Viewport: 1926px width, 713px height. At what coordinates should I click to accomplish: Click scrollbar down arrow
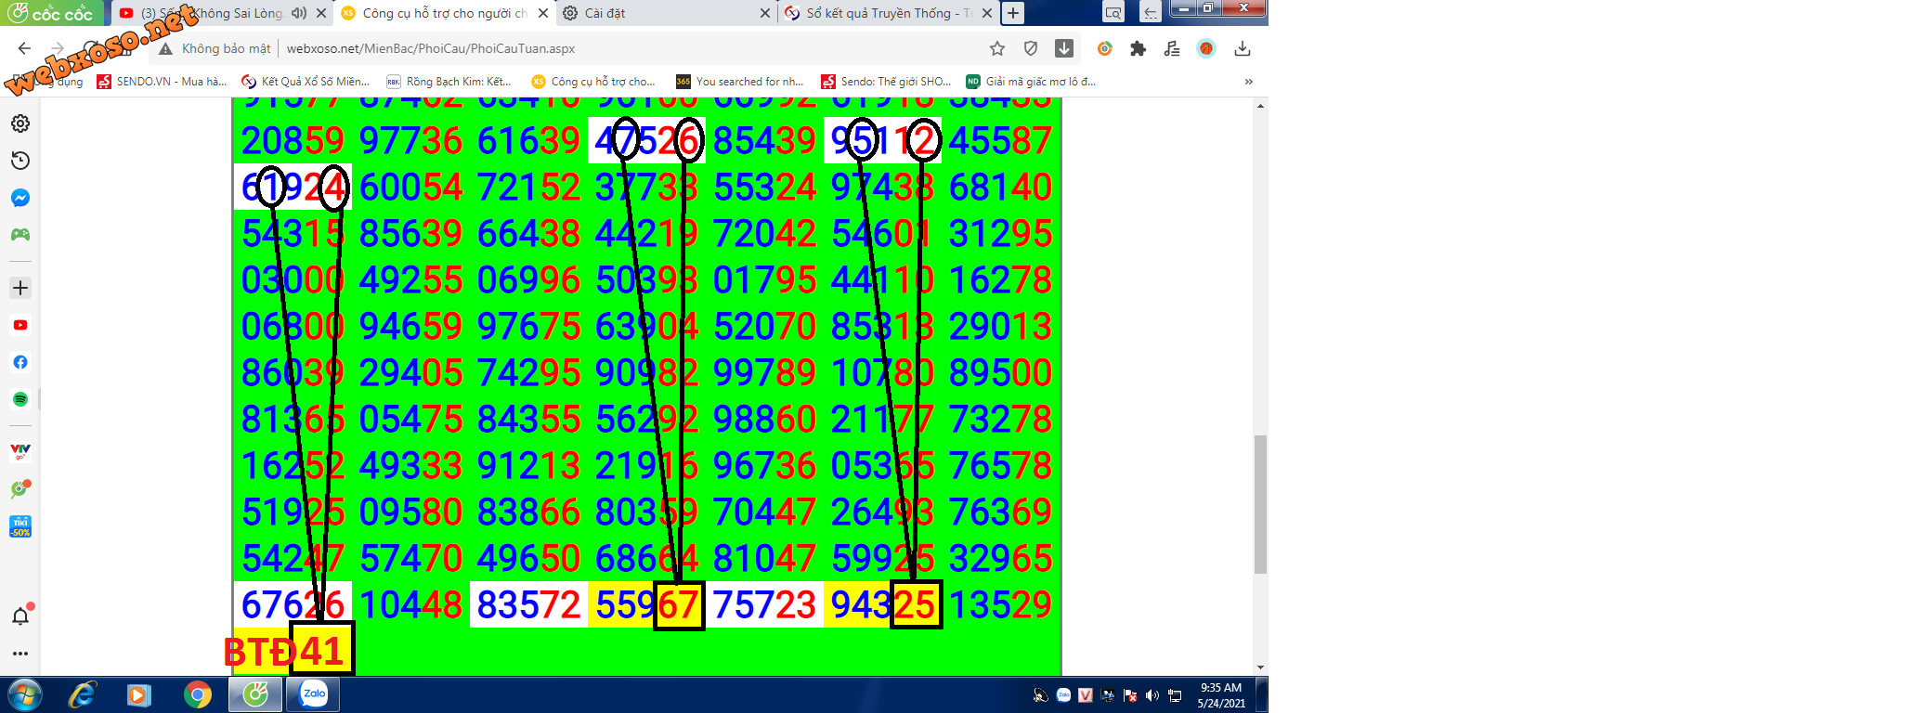tap(1260, 668)
